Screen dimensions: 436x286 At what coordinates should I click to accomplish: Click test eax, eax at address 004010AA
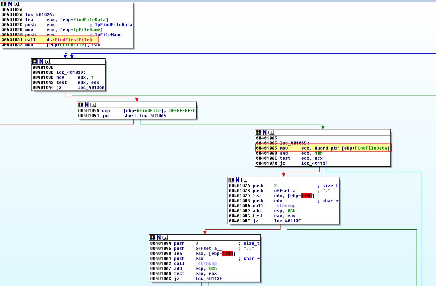pyautogui.click(x=183, y=273)
